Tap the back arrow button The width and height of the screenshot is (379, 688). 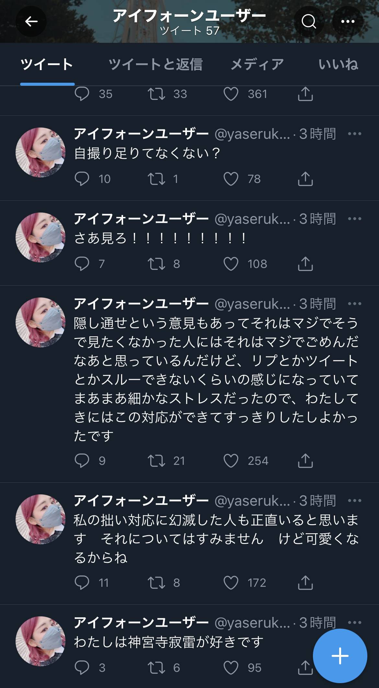tap(31, 22)
